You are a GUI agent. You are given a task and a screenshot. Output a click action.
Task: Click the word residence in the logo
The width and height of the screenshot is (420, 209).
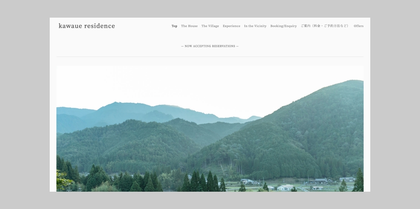99,26
